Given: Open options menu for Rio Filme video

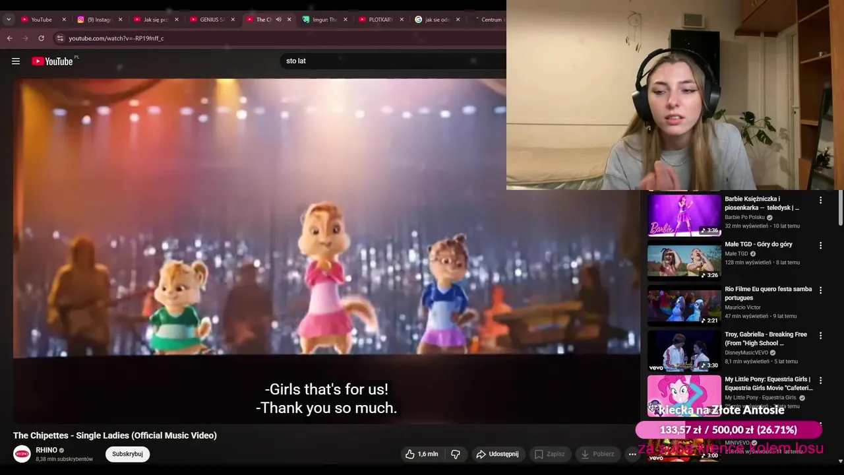Looking at the screenshot, I should point(821,290).
